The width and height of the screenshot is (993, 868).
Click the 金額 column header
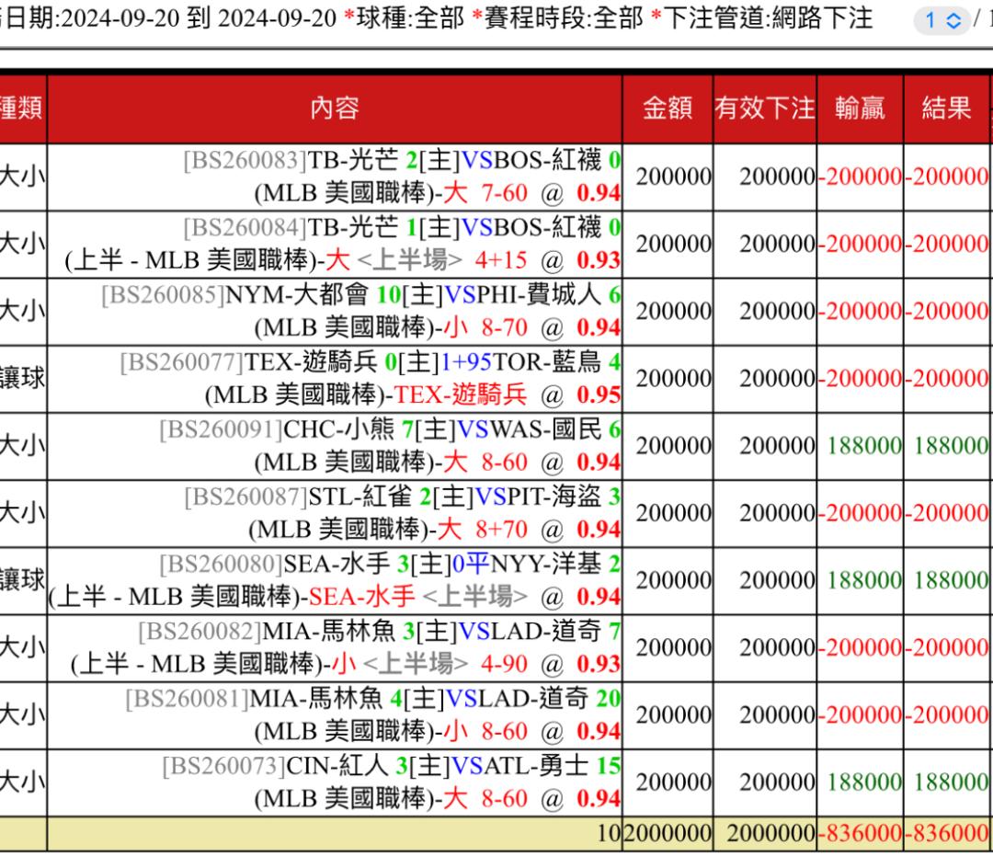pos(668,108)
